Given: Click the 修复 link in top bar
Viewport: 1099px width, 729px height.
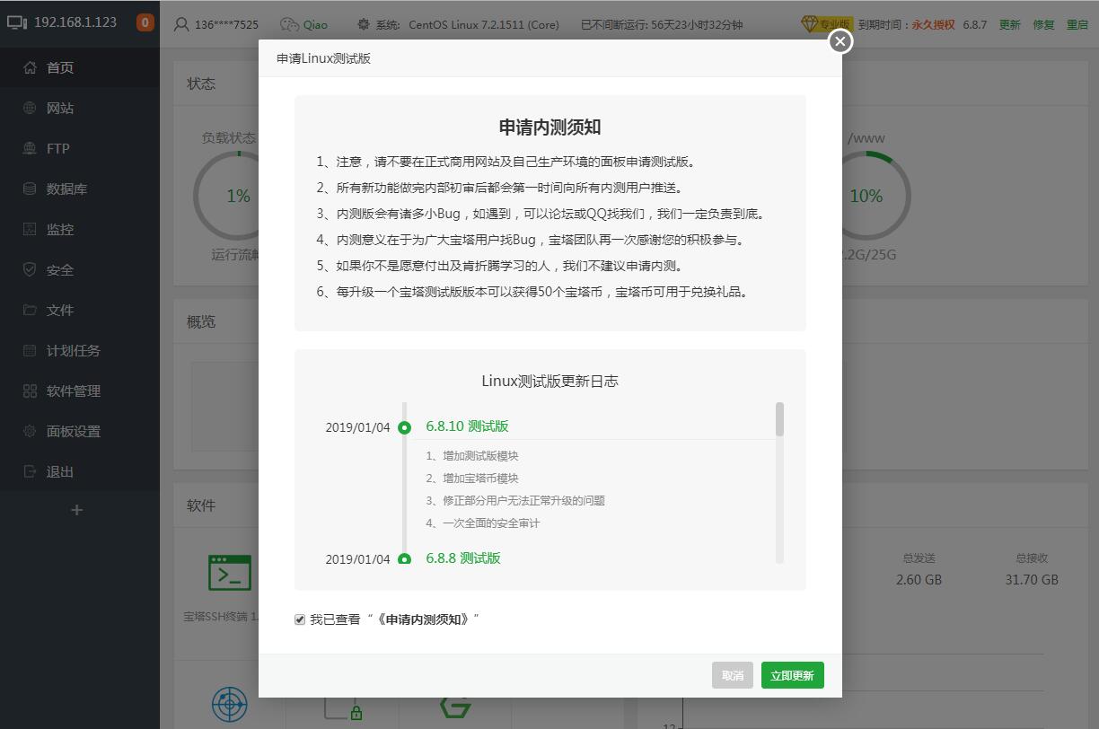Looking at the screenshot, I should [x=1044, y=25].
